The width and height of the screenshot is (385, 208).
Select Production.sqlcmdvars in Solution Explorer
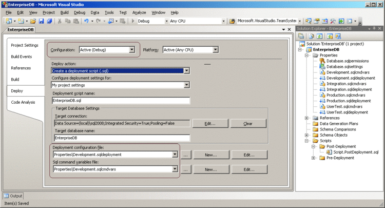345,96
